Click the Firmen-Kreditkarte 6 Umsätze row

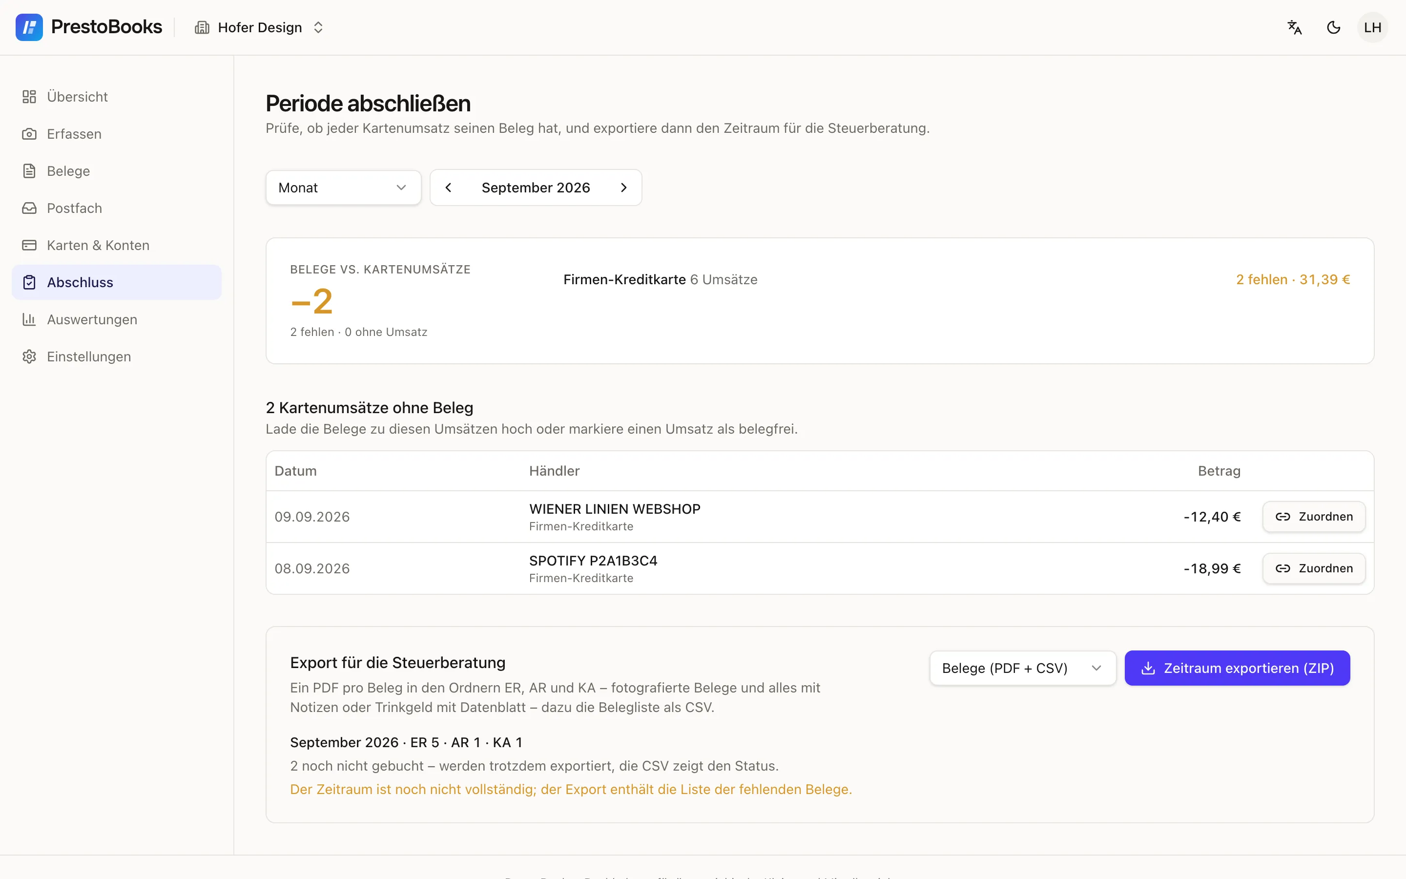tap(956, 280)
